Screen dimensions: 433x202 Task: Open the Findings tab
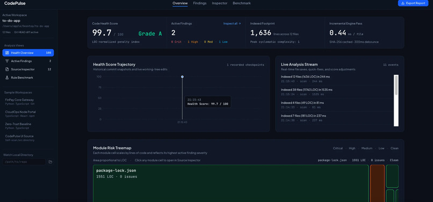(200, 3)
